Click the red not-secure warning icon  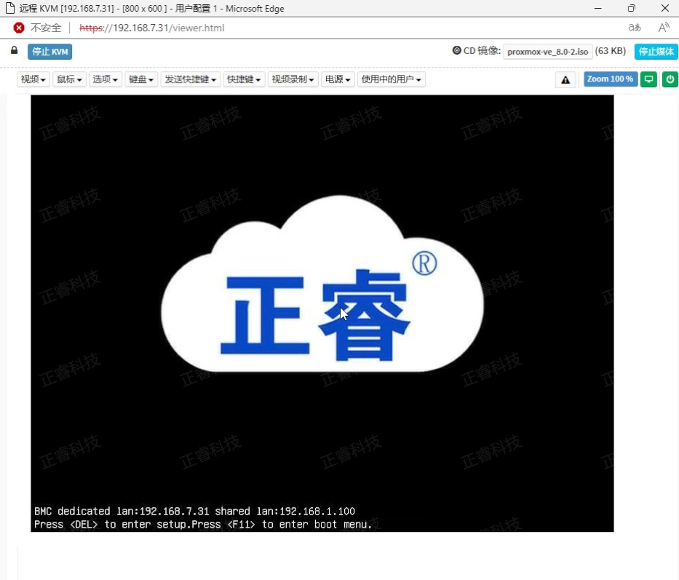click(19, 28)
